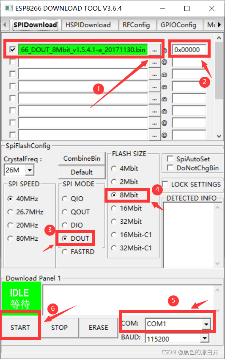Click the app icon in title bar
Image resolution: width=225 pixels, height=359 pixels.
coord(8,8)
